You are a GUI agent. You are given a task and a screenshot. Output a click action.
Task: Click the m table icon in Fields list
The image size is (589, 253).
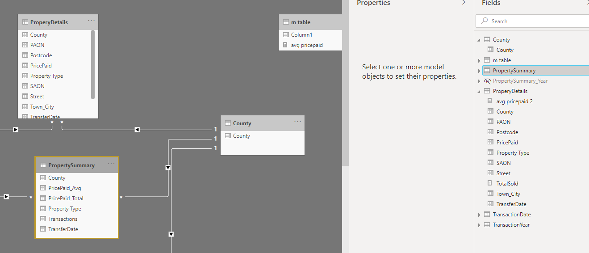(487, 60)
